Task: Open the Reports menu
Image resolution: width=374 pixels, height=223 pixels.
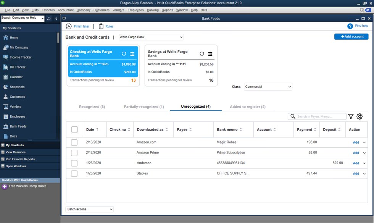Action: [167, 10]
